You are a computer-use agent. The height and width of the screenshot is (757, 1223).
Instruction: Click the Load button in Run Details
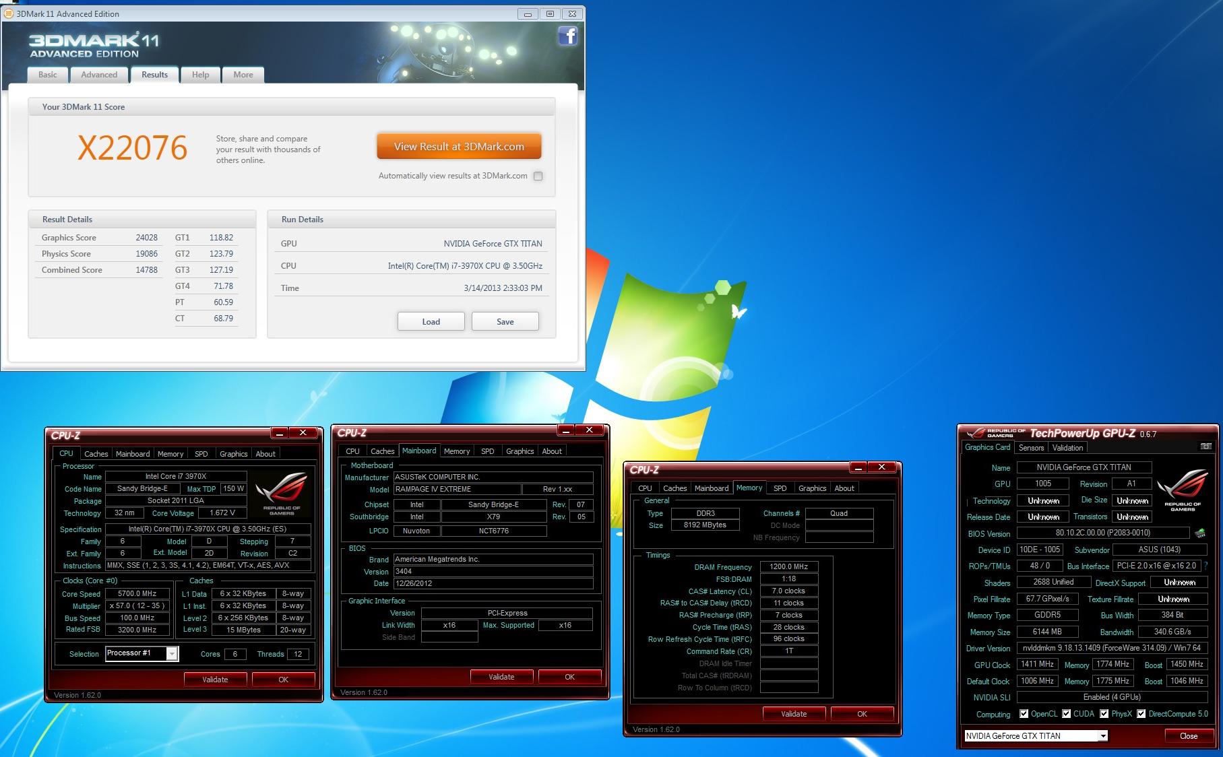[x=431, y=321]
